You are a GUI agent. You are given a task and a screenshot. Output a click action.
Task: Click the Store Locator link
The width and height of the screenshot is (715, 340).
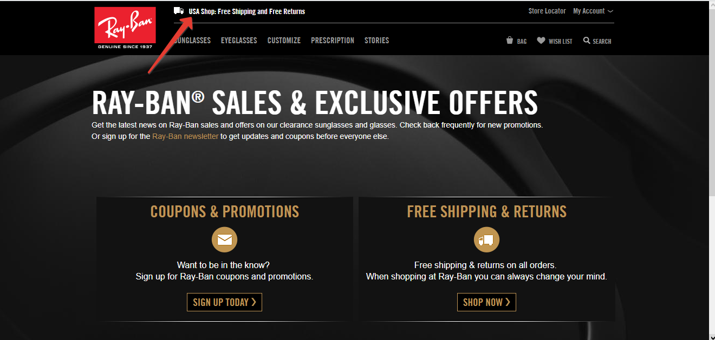(x=547, y=11)
